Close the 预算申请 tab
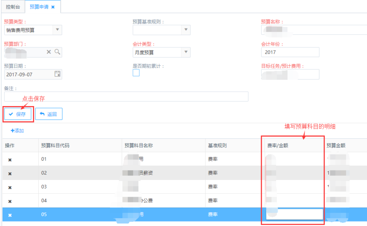This screenshot has width=367, height=226. click(x=53, y=7)
